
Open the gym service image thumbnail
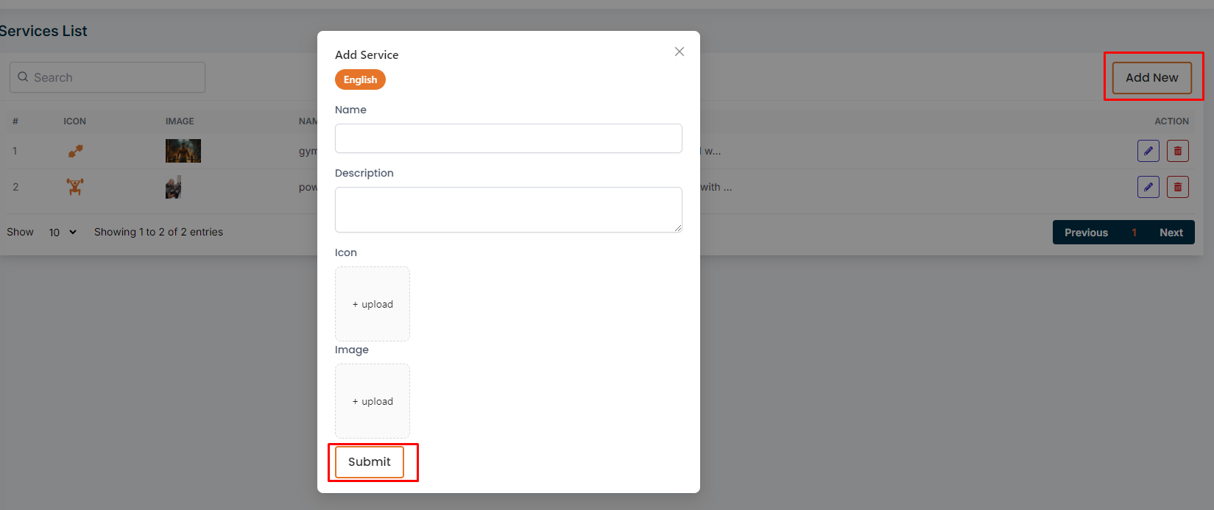(183, 151)
